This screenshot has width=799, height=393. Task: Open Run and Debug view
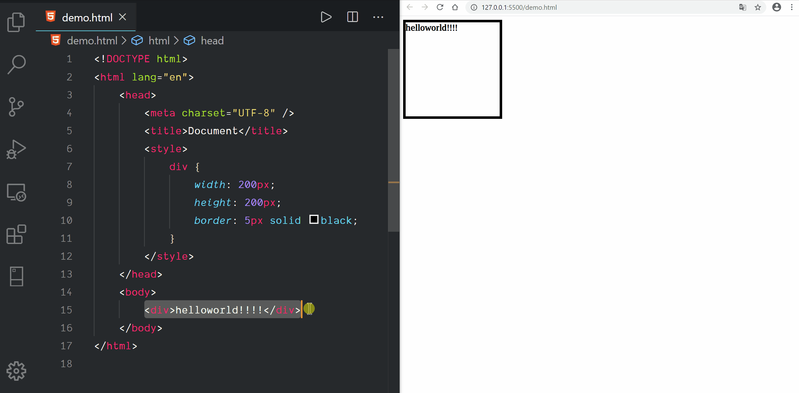pos(16,149)
